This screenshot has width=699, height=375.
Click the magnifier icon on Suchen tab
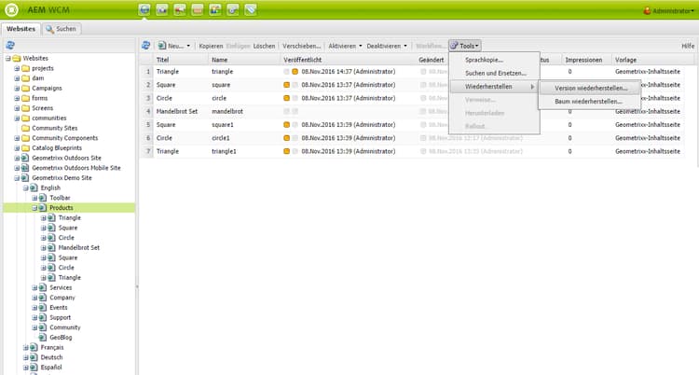[49, 29]
